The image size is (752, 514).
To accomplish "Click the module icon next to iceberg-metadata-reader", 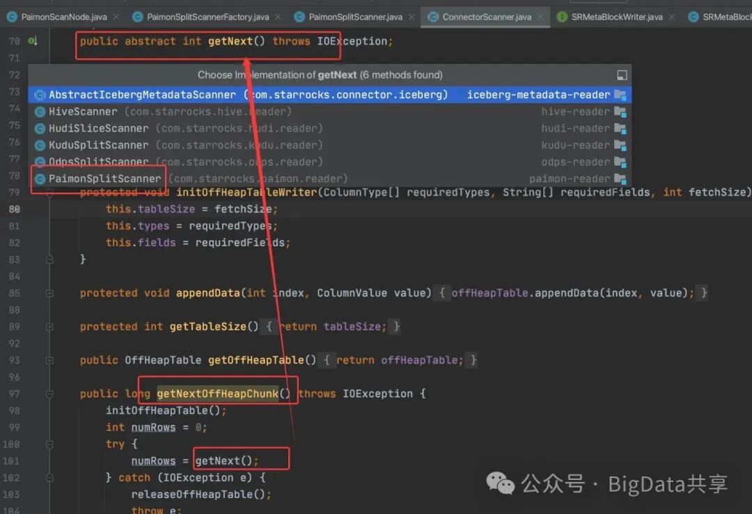I will (620, 95).
